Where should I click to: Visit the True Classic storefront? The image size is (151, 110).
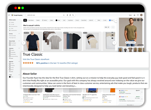[36, 59]
